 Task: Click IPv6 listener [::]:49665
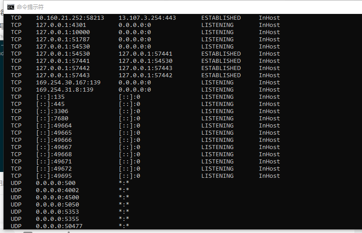point(54,132)
